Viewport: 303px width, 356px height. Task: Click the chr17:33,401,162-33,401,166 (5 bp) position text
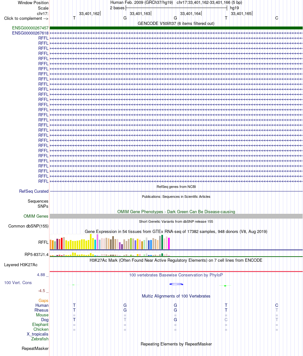coord(210,3)
